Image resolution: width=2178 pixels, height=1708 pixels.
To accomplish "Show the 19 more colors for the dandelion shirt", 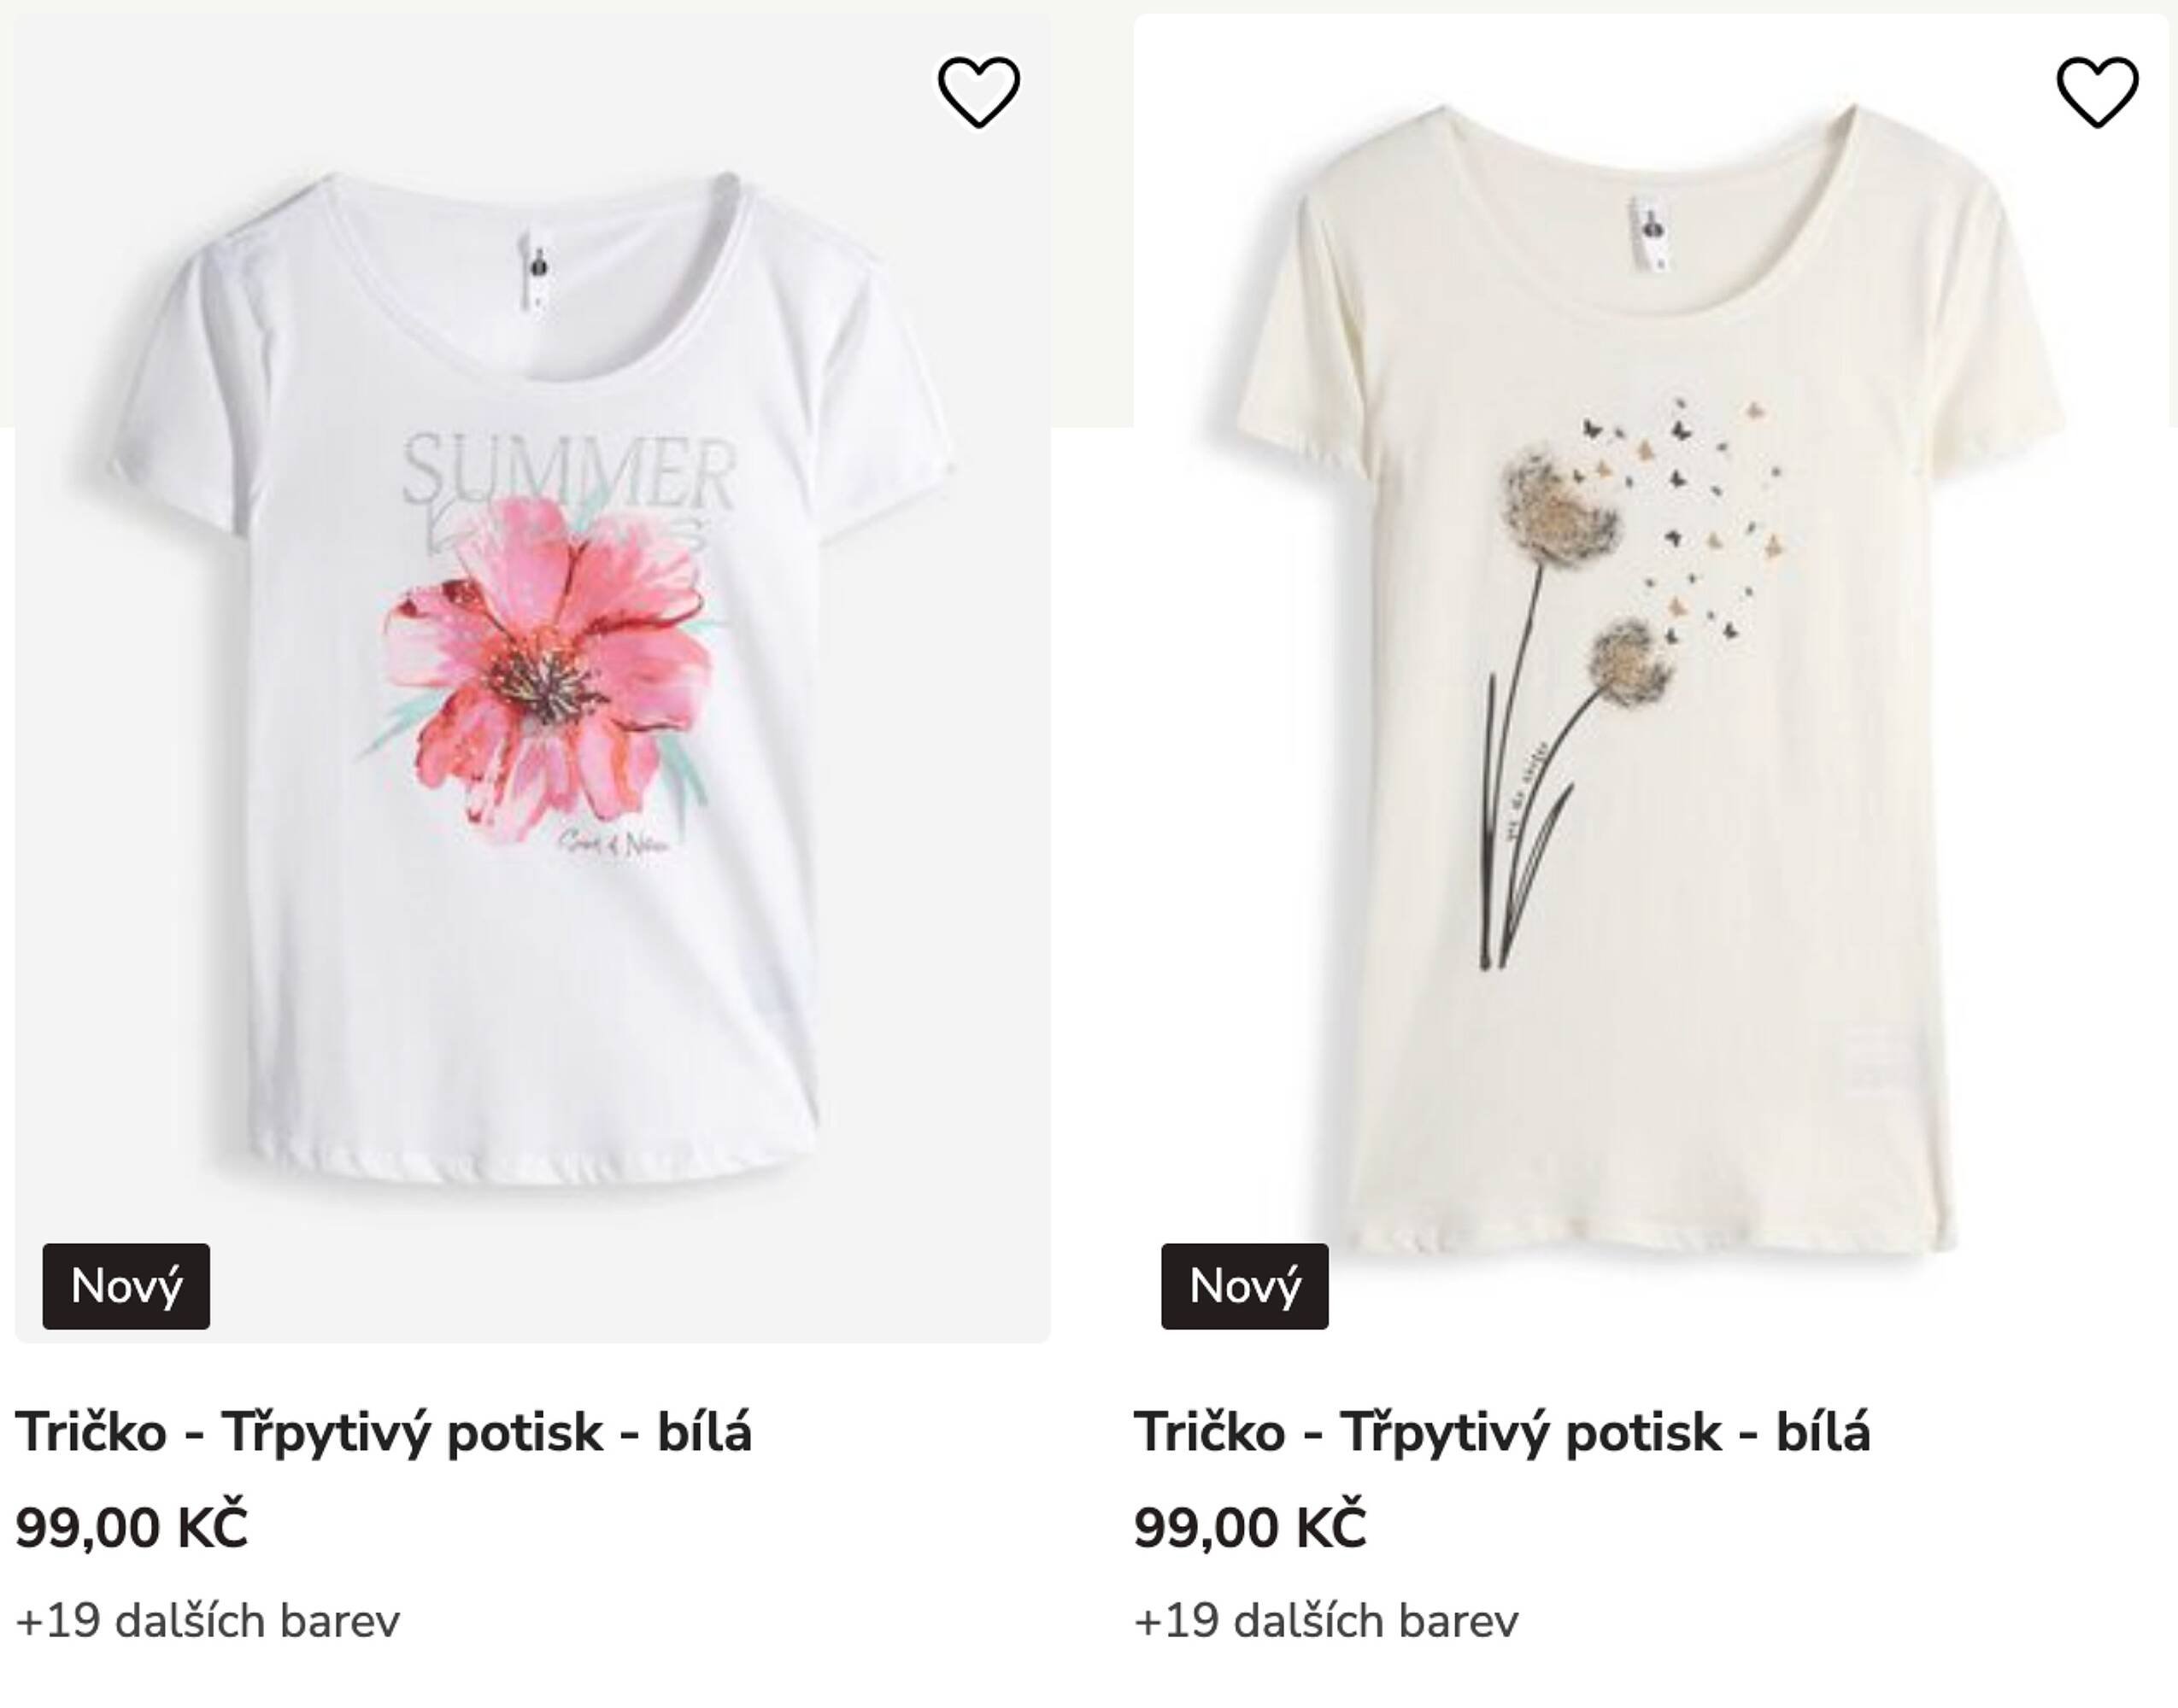I will 1327,1621.
